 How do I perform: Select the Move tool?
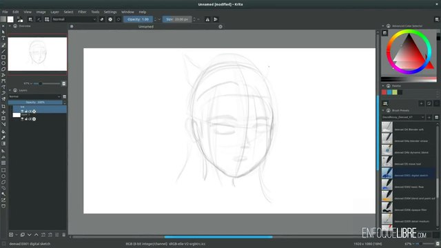click(x=3, y=112)
